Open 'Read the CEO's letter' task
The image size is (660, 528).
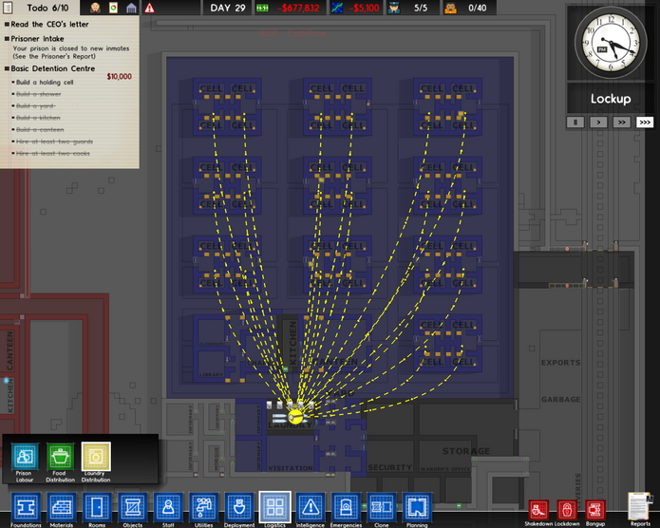point(49,25)
